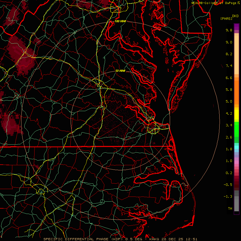
Task: Select the 8.2 scale label
Action: [229, 54]
